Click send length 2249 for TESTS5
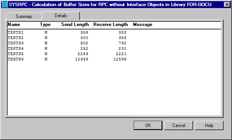Viewport: 232px width, 140px height. [x=83, y=54]
